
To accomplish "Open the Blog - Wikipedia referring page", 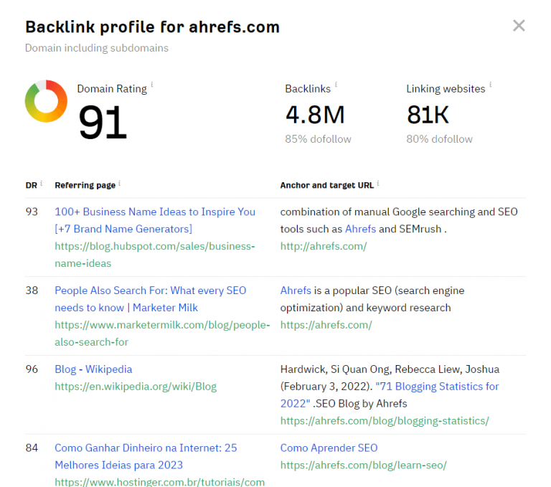I will (93, 369).
